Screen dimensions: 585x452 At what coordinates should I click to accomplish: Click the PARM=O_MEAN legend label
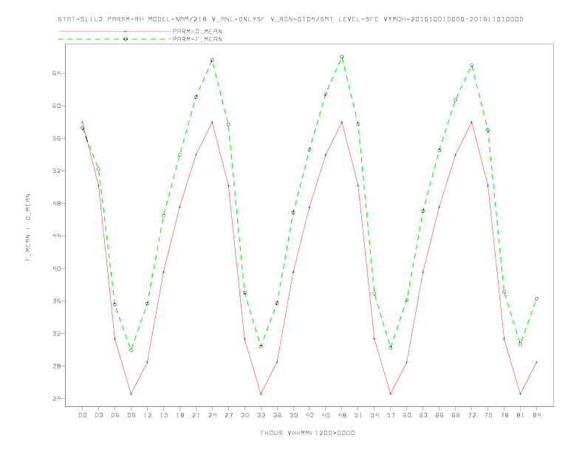click(197, 31)
